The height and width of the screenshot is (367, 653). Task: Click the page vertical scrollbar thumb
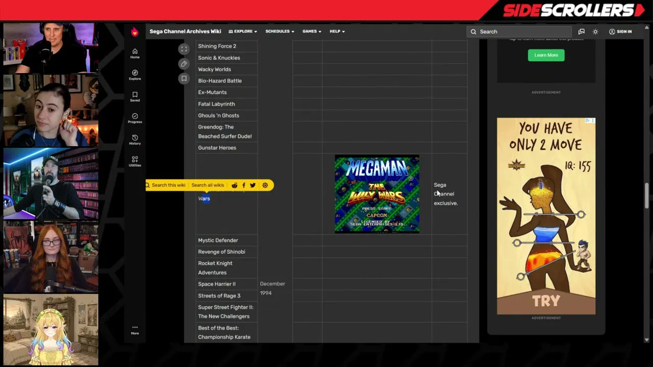click(x=647, y=196)
